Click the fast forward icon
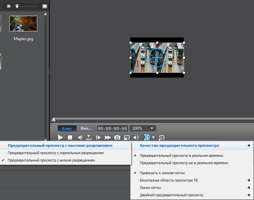This screenshot has width=254, height=200. pos(108,137)
